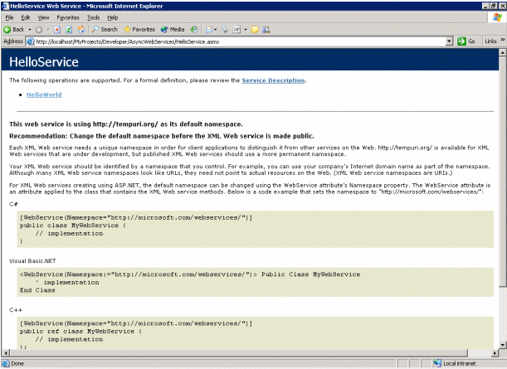Open the Service Description link
The image size is (507, 369).
pyautogui.click(x=273, y=80)
